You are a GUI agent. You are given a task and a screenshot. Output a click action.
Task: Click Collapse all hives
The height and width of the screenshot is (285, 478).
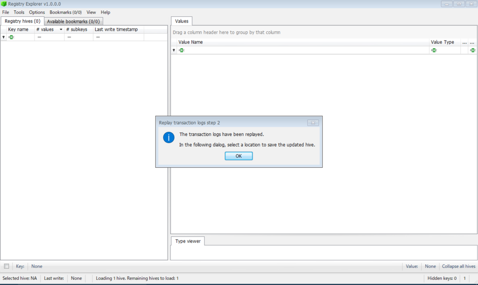[458, 266]
